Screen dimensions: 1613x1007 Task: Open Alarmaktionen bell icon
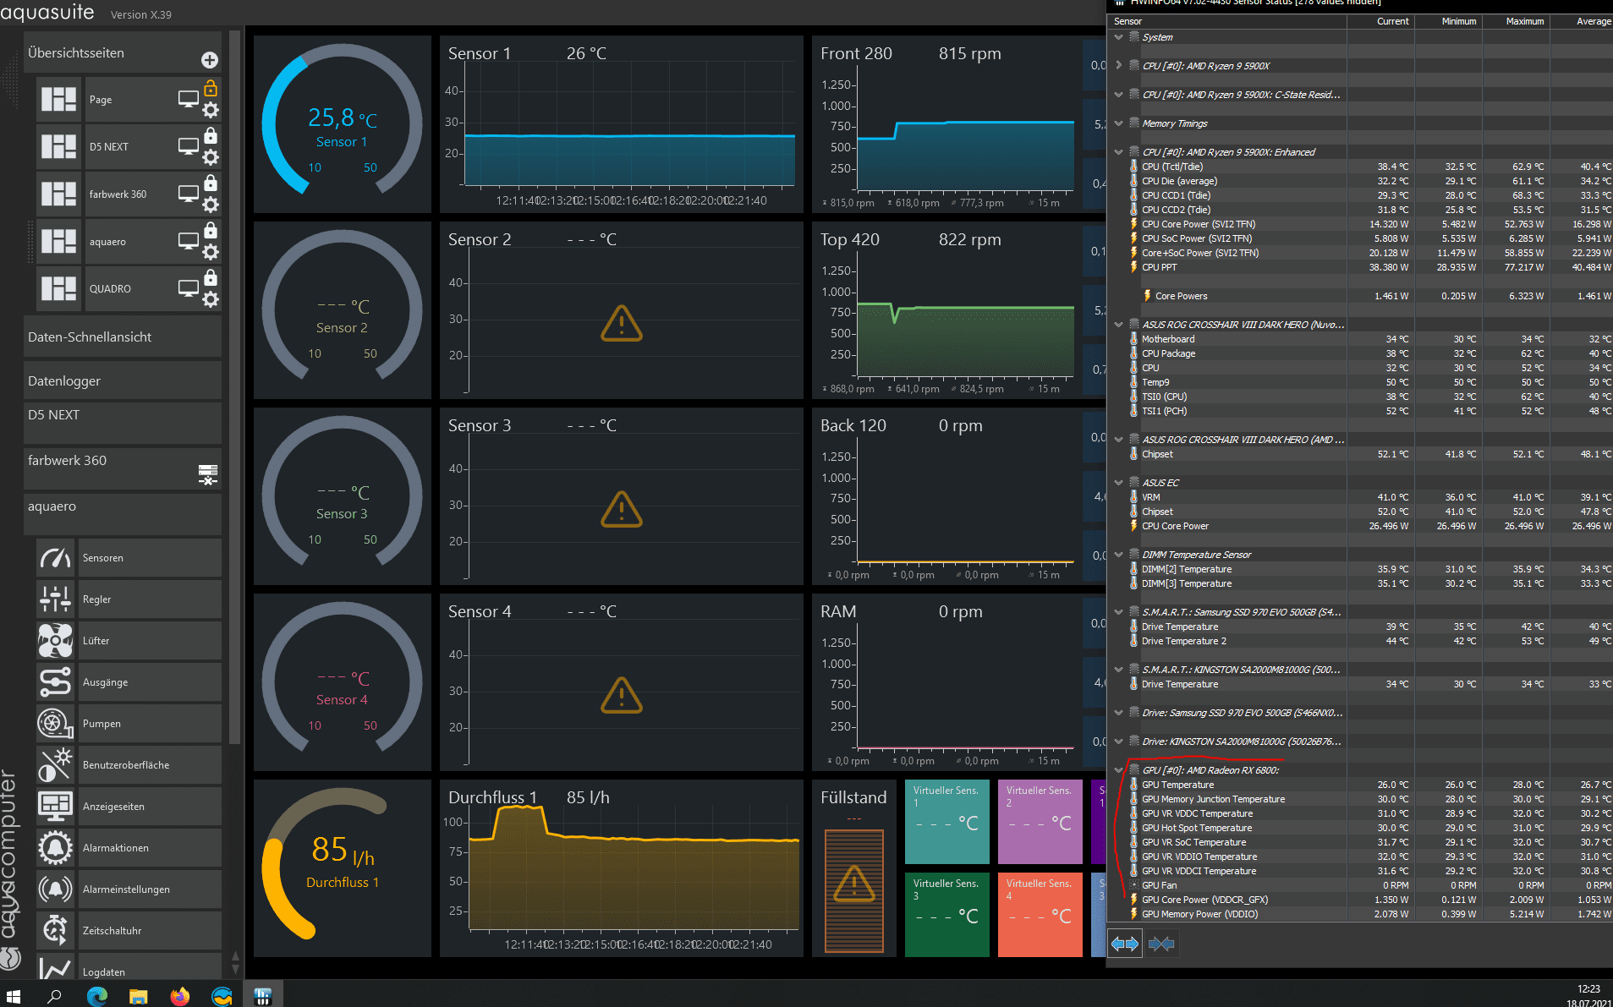pyautogui.click(x=56, y=848)
